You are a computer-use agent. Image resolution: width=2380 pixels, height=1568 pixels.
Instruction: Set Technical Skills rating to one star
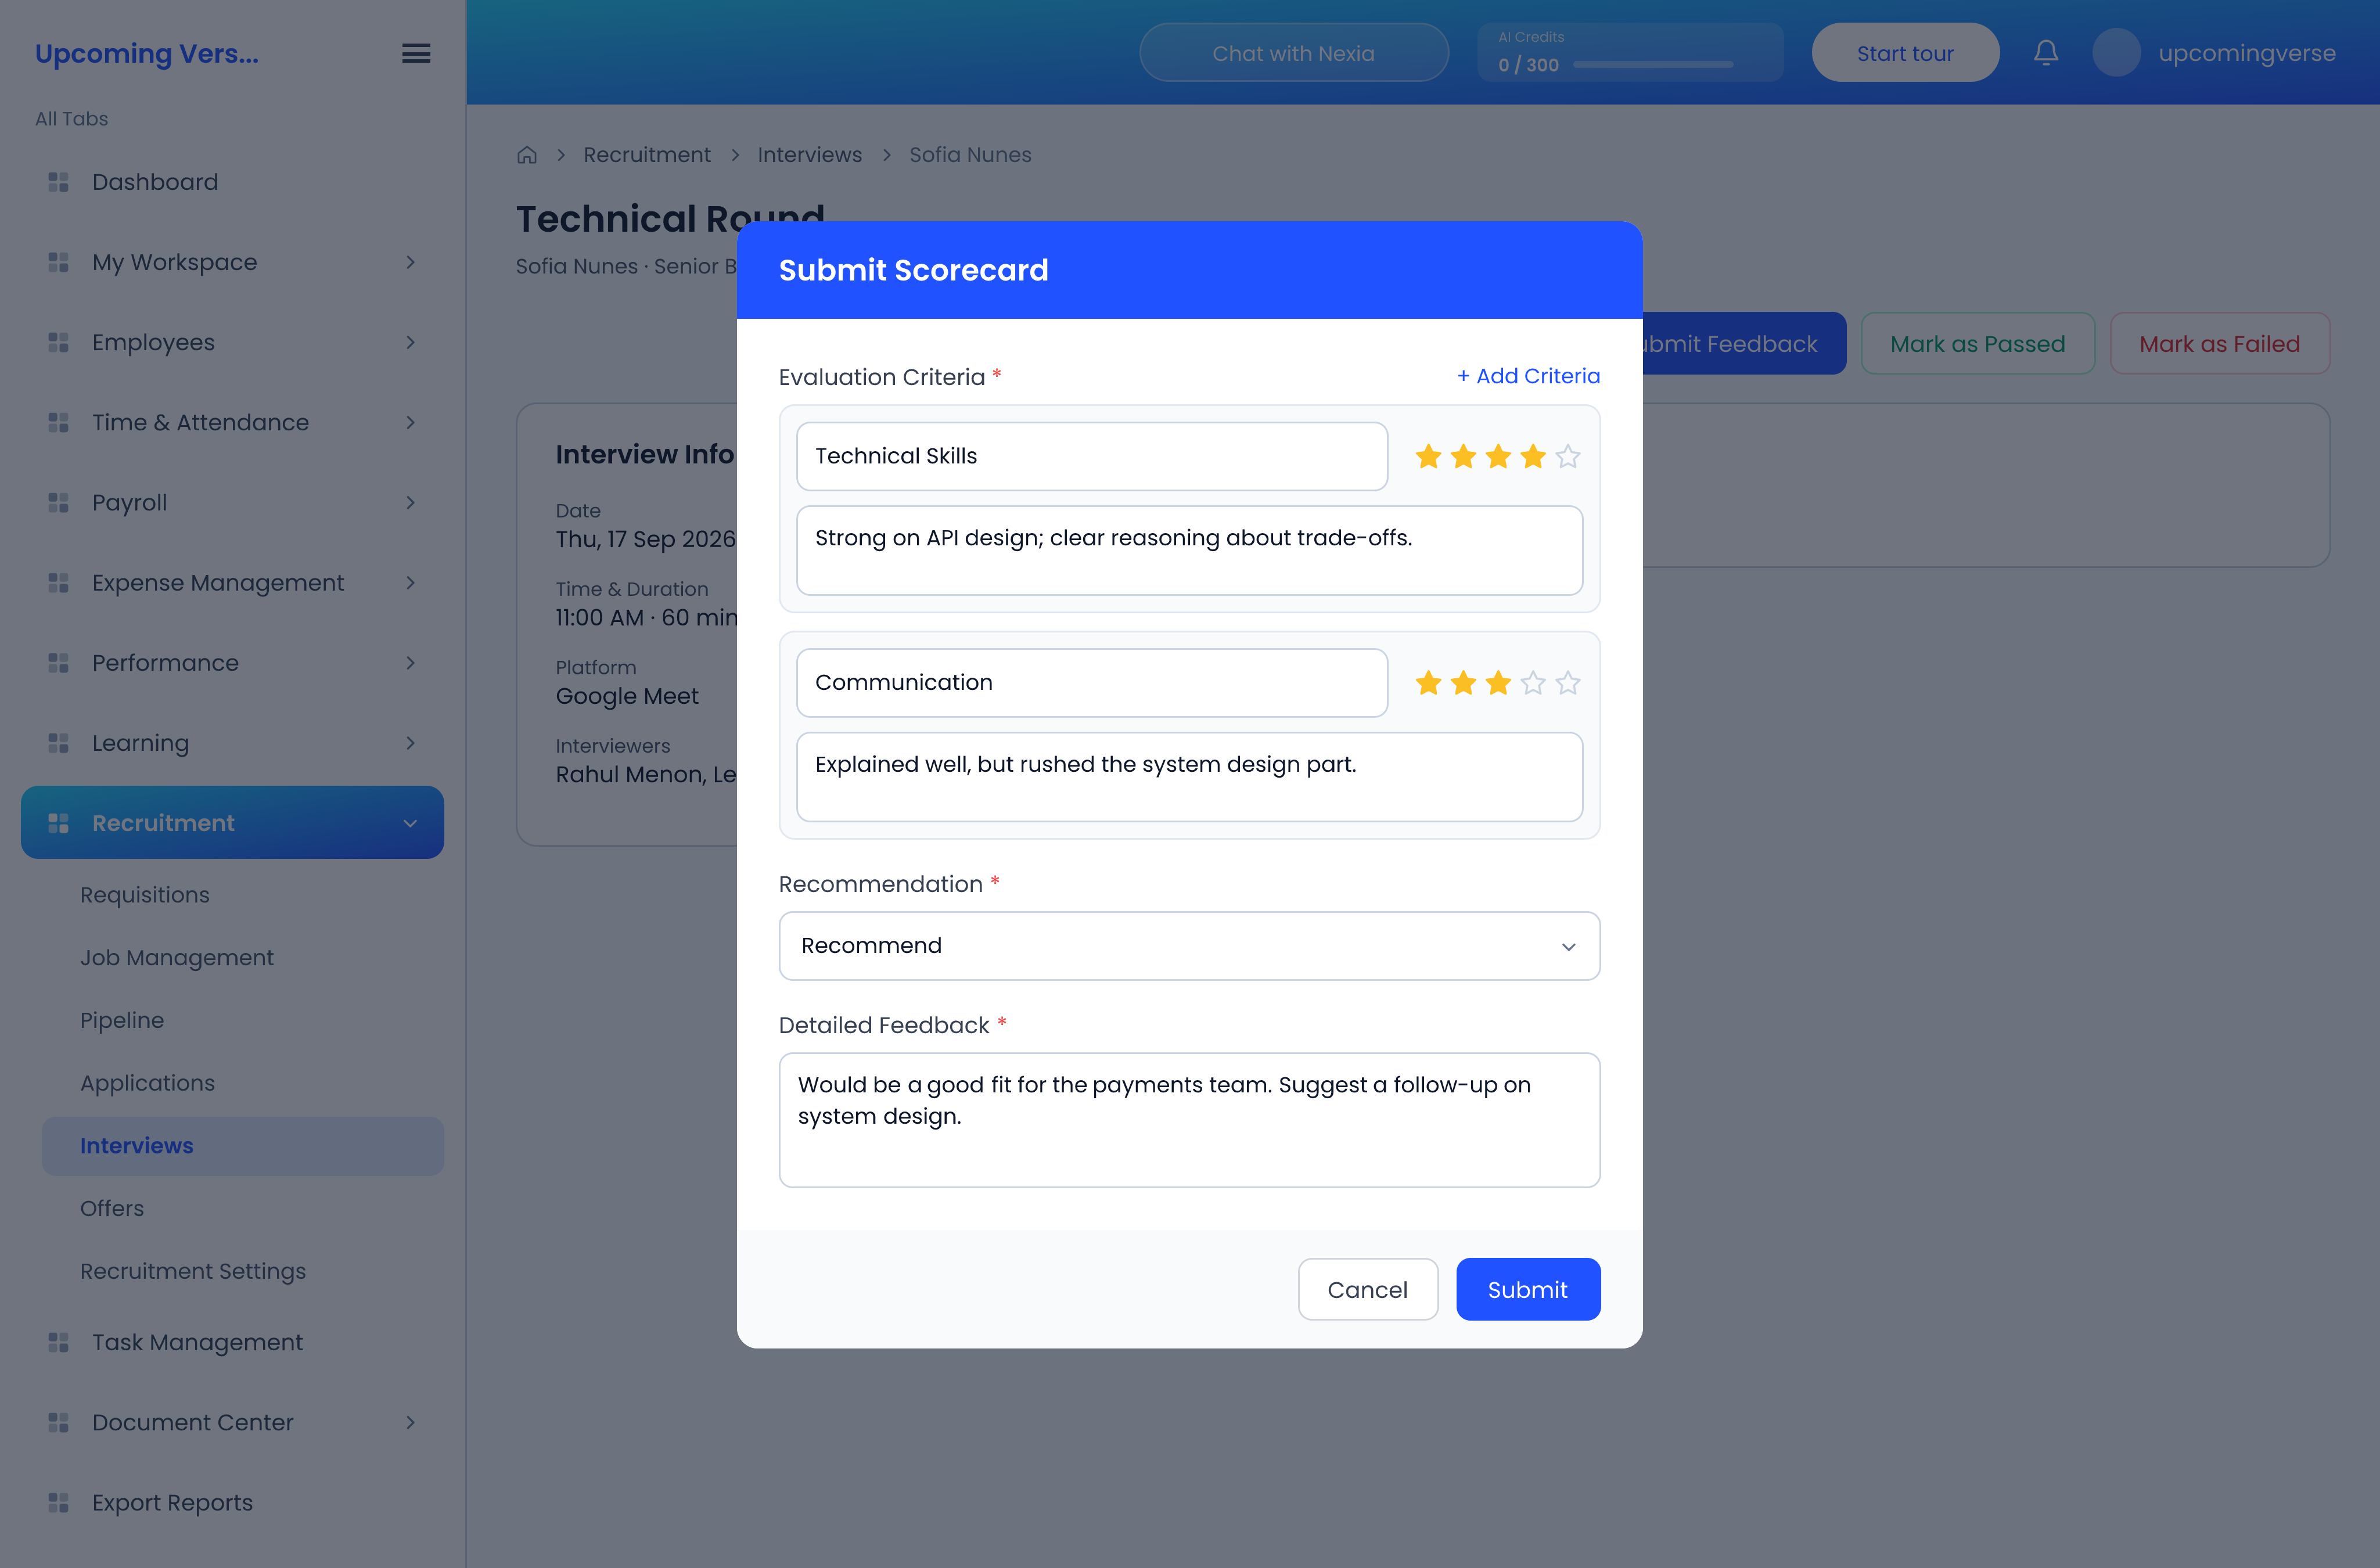[1428, 456]
